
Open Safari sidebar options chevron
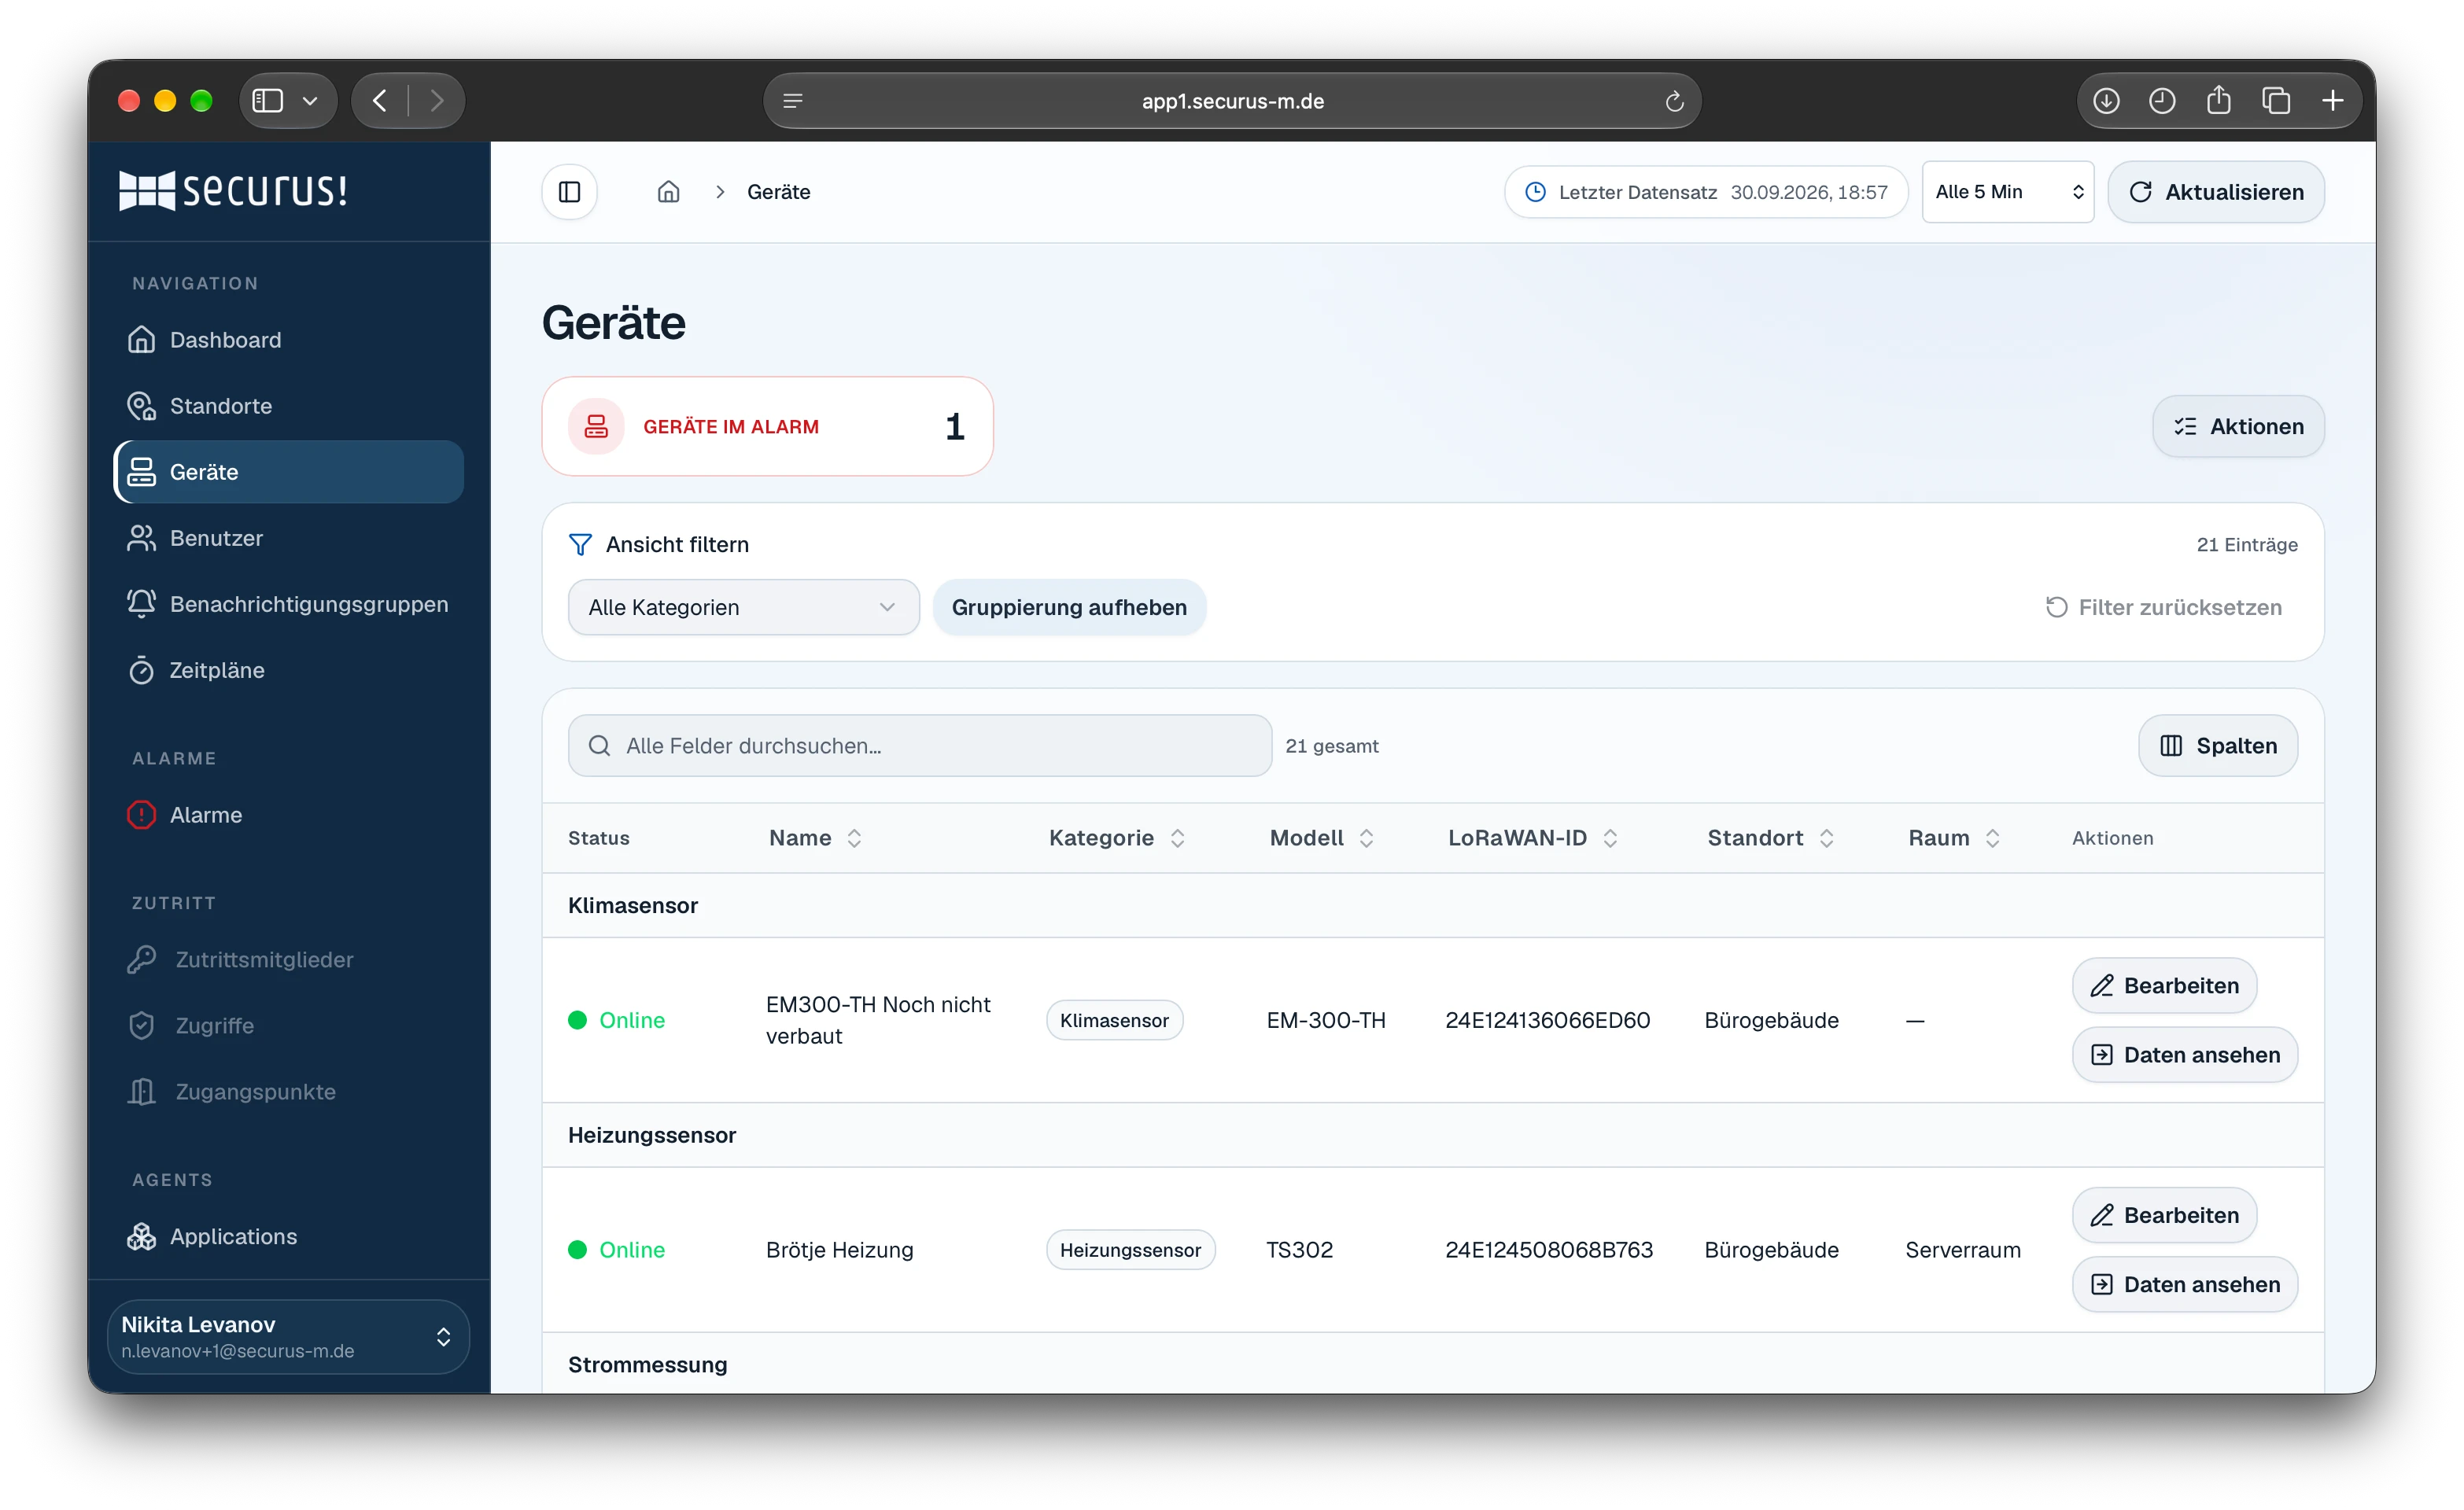coord(310,101)
